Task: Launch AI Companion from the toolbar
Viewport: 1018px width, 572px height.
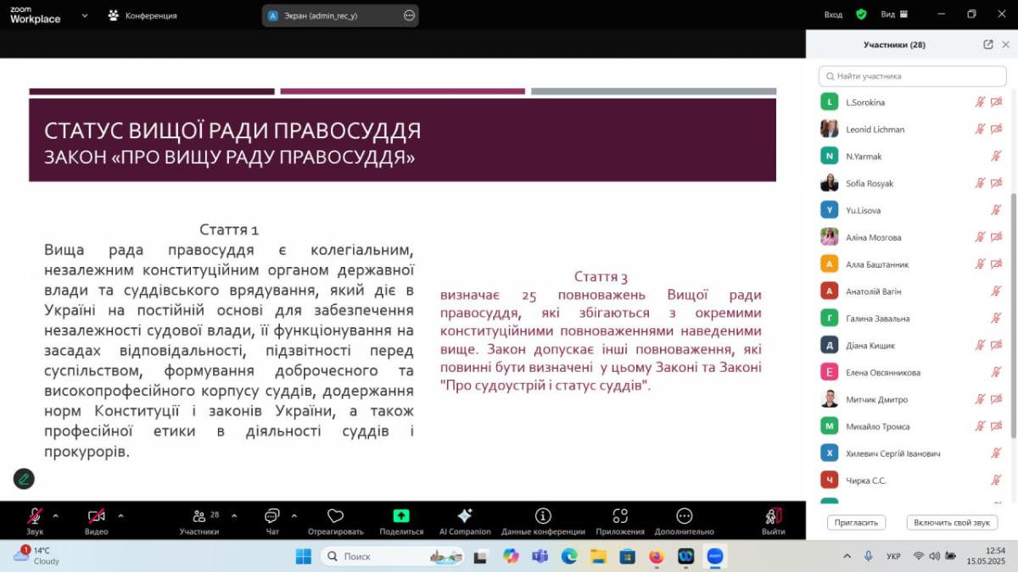Action: [465, 520]
